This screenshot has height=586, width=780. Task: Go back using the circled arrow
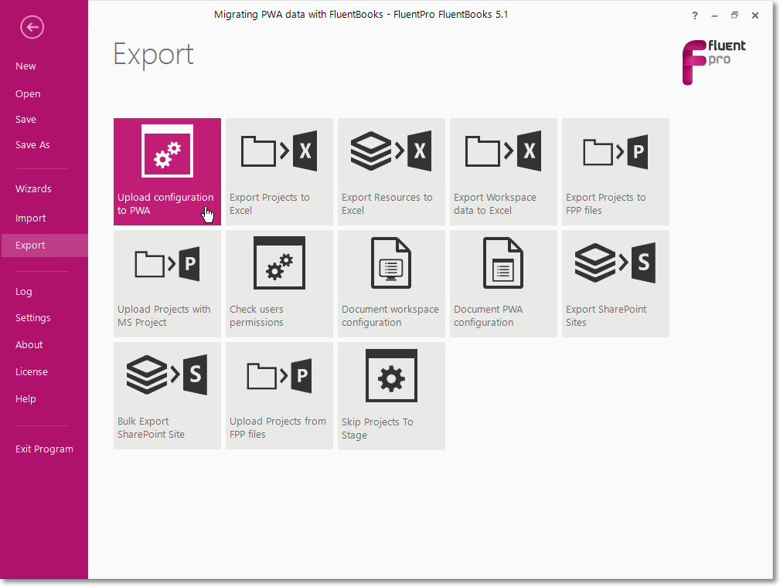point(32,27)
